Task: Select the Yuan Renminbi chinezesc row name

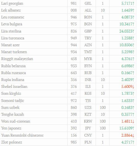Action: 22,135
